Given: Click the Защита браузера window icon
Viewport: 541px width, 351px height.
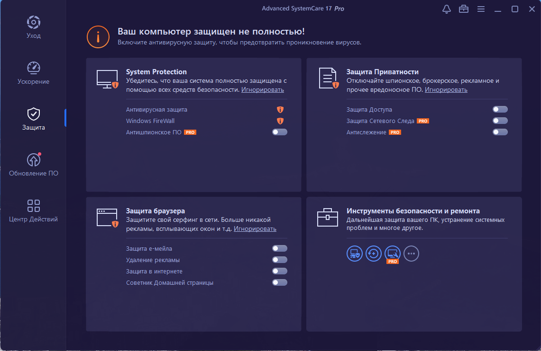Looking at the screenshot, I should pos(108,218).
